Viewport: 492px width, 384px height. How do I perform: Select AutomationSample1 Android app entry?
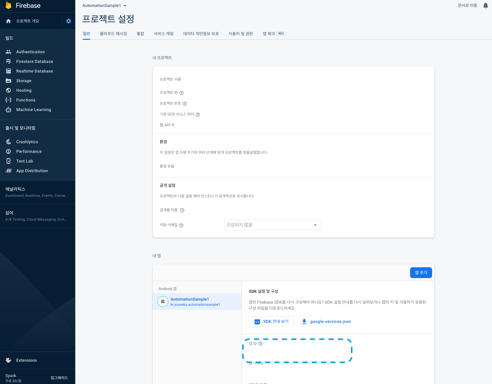coord(197,302)
